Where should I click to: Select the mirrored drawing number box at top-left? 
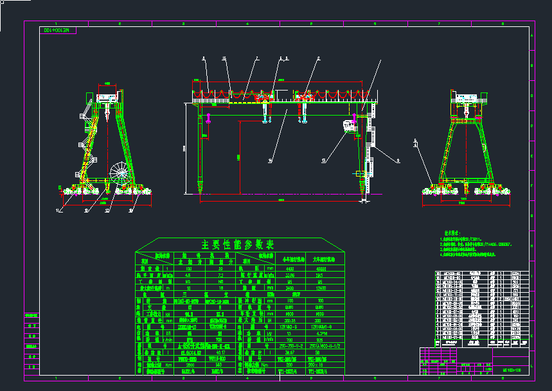[x=57, y=30]
